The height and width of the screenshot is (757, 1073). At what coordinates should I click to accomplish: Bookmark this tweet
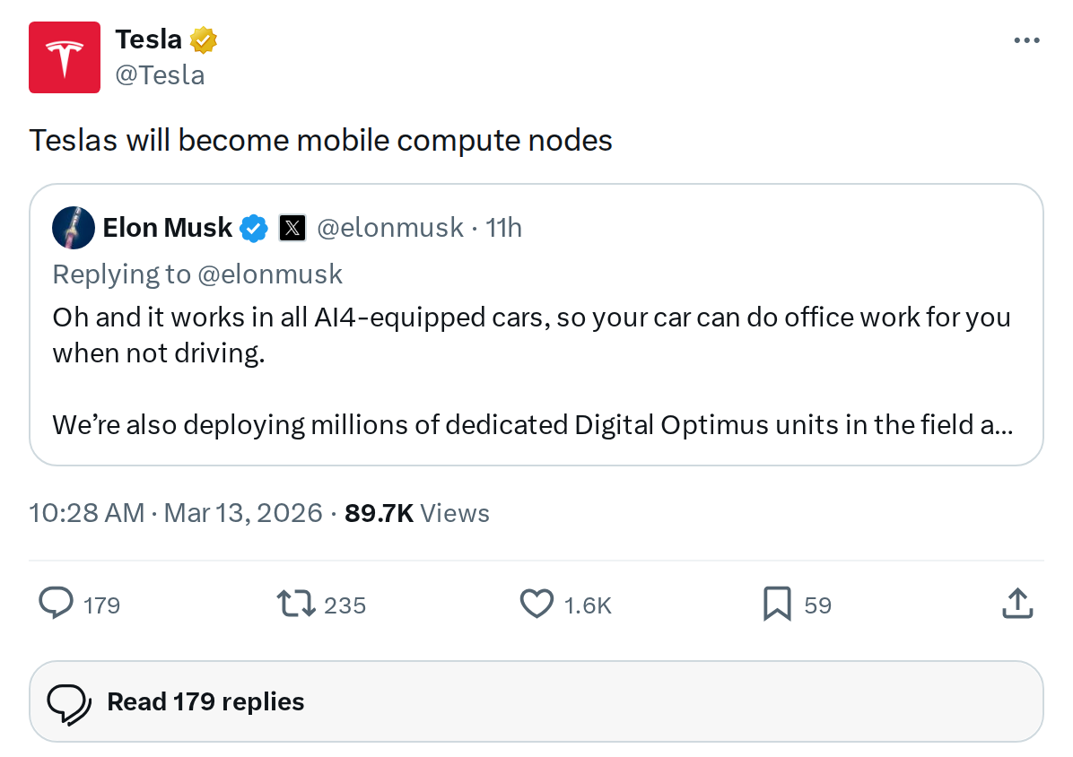[777, 604]
